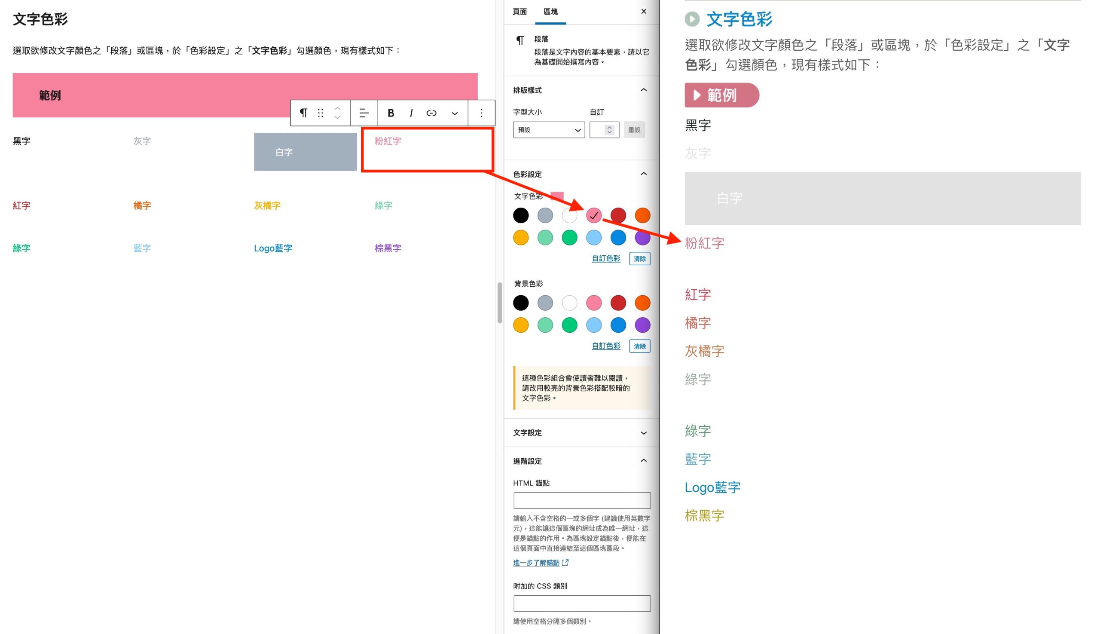1100x634 pixels.
Task: Click the 附加的 CSS 類別 input field
Action: [582, 603]
